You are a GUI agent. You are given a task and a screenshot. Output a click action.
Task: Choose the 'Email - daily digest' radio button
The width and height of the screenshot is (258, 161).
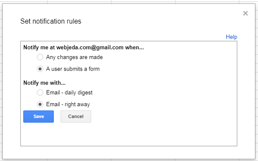tap(40, 92)
